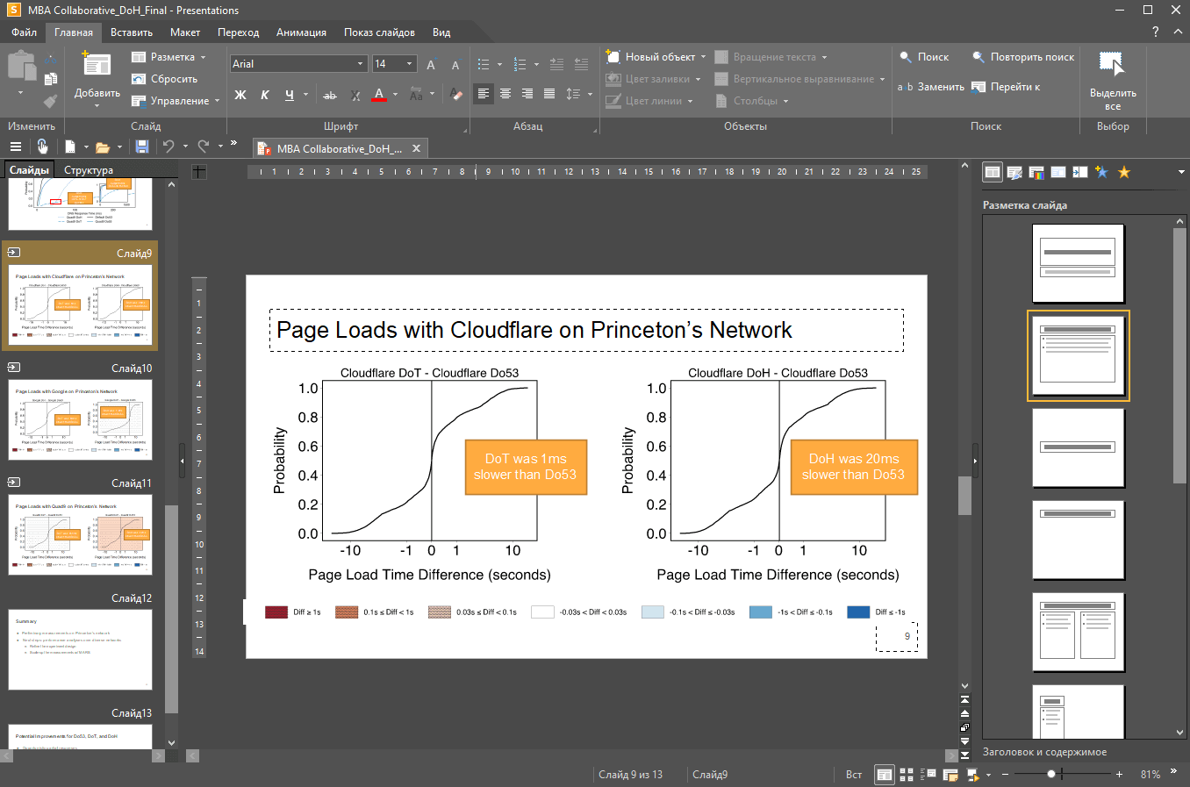Open the Файл menu
1190x787 pixels.
pyautogui.click(x=25, y=32)
